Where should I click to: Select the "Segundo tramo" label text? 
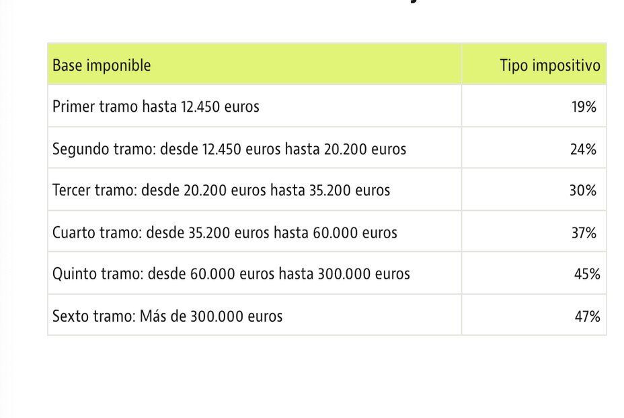(104, 149)
